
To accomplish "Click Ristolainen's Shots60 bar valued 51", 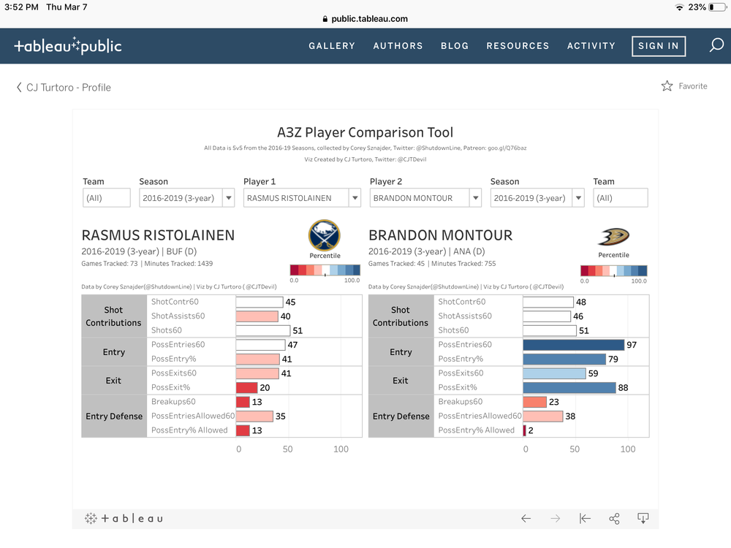I will (x=263, y=330).
